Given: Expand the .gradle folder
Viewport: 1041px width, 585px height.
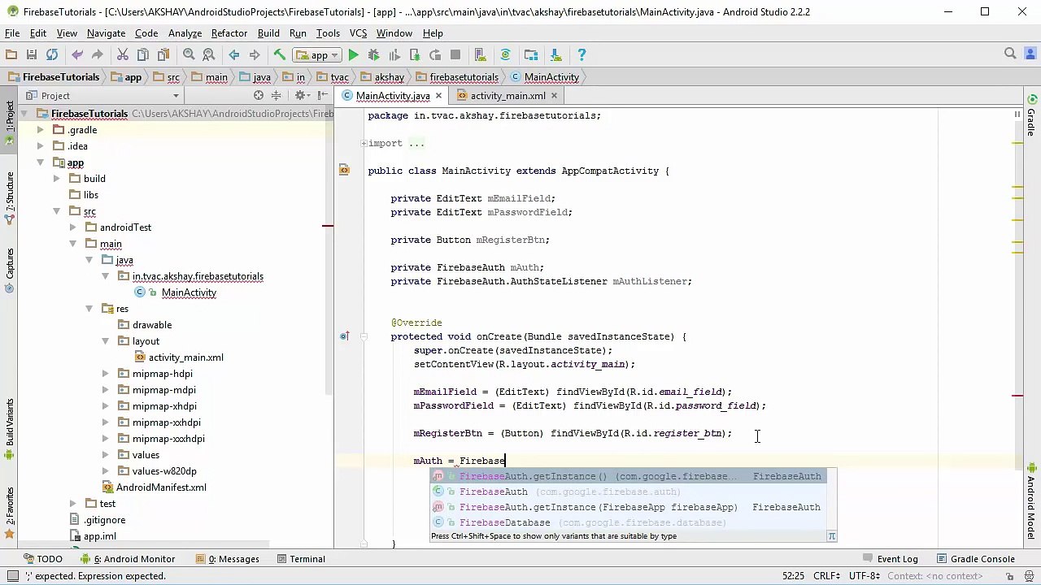Looking at the screenshot, I should (x=40, y=130).
